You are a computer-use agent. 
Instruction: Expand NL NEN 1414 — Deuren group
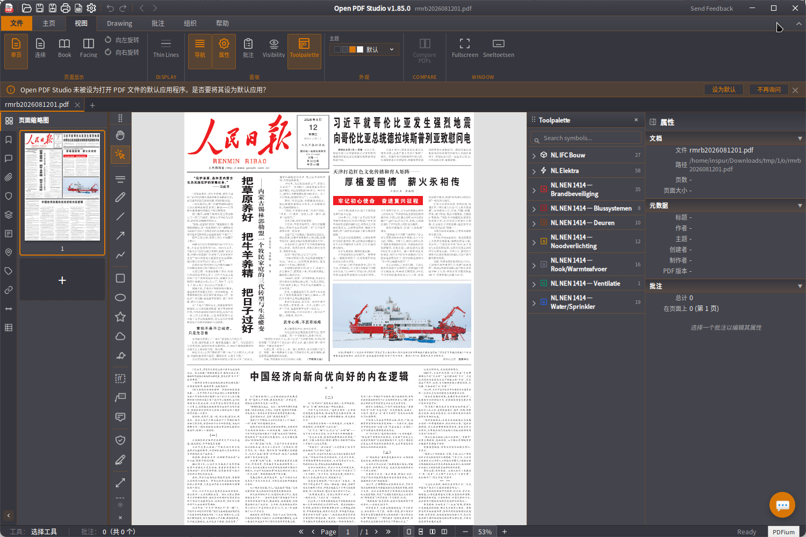[534, 223]
